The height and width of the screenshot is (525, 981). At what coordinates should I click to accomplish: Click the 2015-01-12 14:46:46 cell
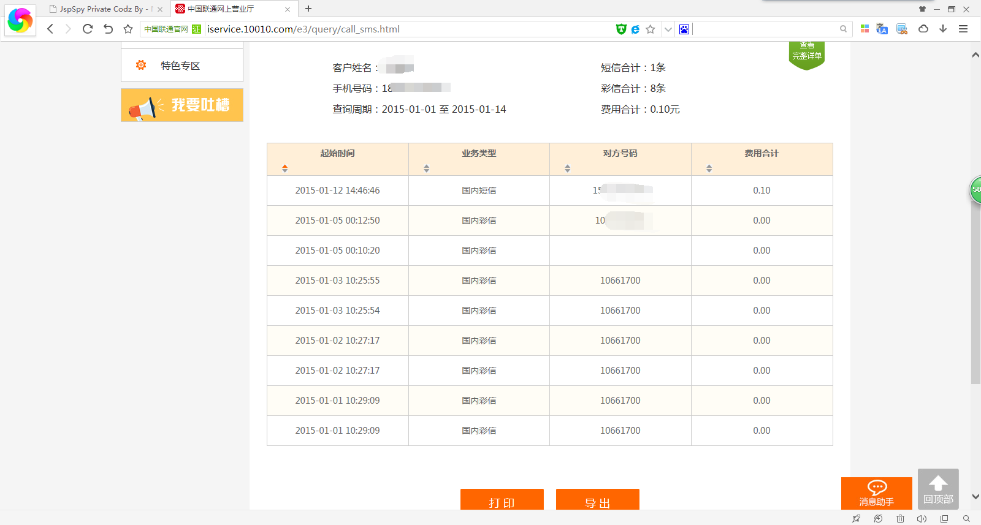(x=337, y=191)
